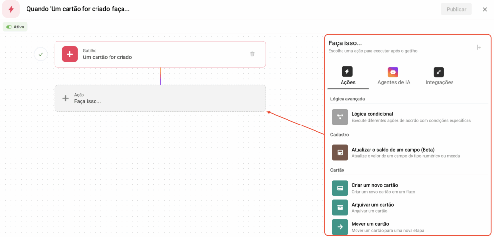Switch to the Ações tab
494x237 pixels.
(x=348, y=77)
